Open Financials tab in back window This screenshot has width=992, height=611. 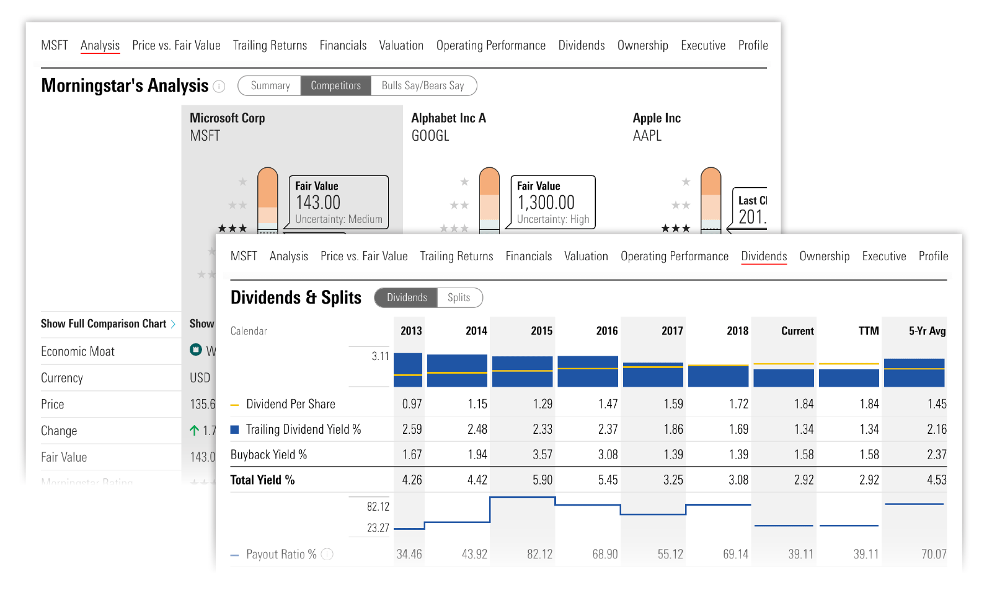(343, 45)
